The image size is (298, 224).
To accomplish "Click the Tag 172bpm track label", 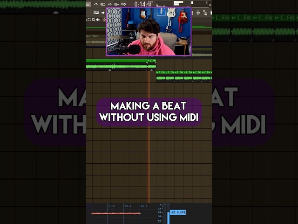I will [92, 36].
